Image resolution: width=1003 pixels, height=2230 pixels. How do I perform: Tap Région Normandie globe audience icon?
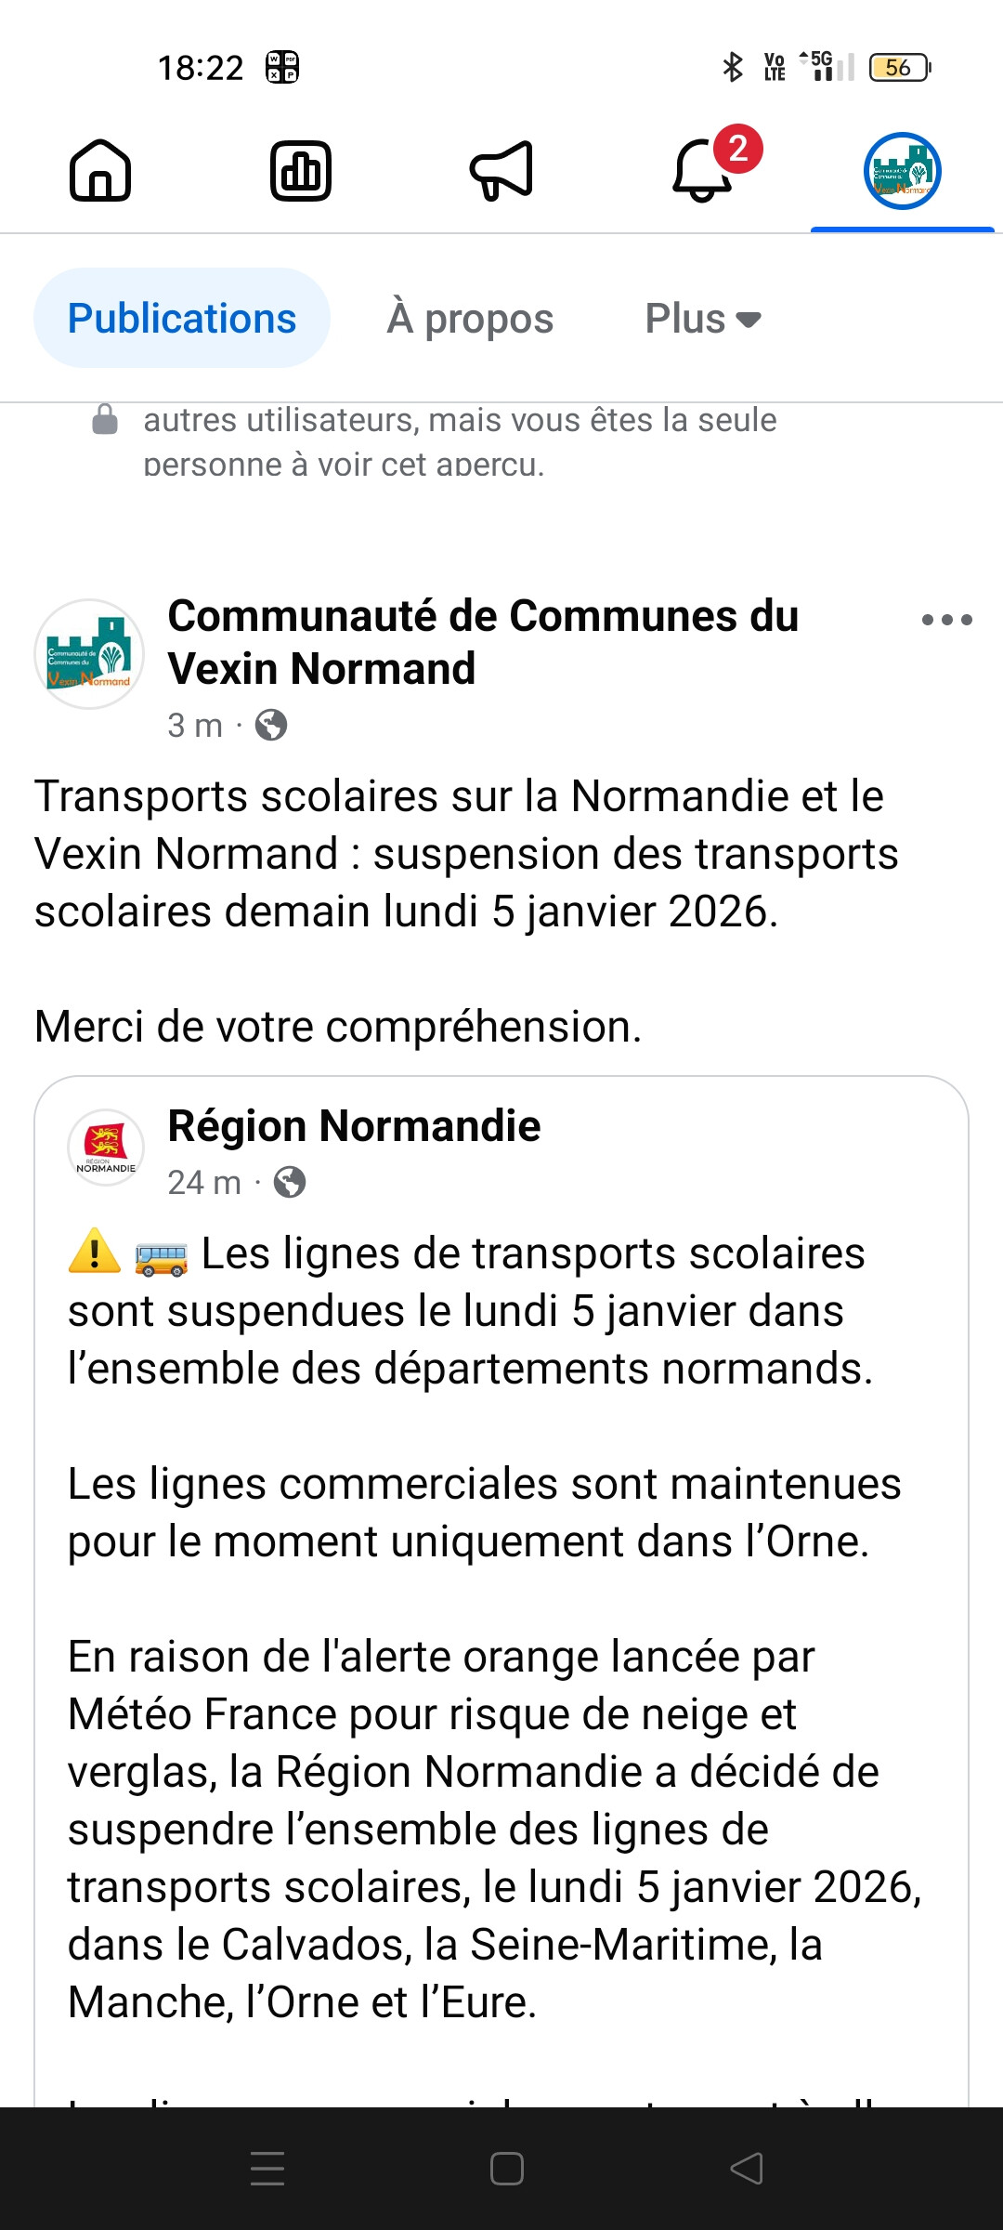(x=290, y=1182)
